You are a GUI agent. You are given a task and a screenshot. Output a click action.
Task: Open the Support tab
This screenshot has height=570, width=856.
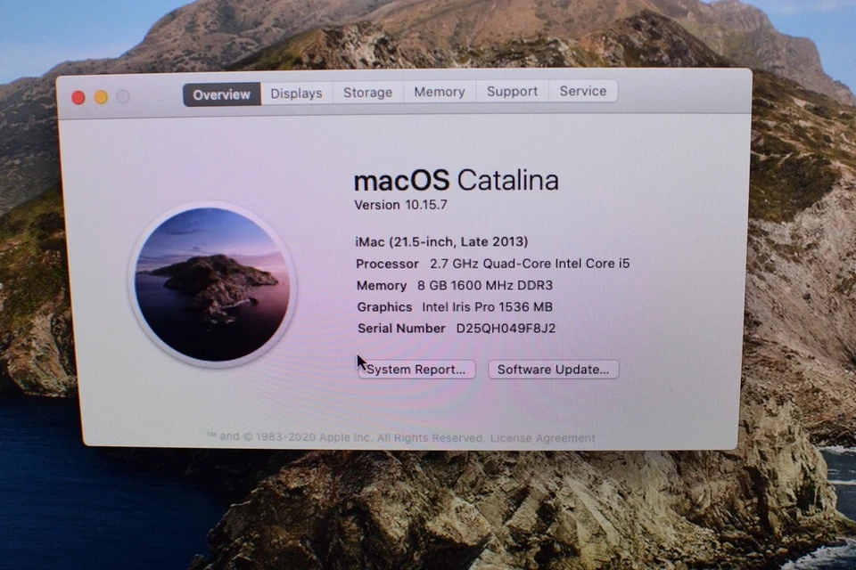512,93
